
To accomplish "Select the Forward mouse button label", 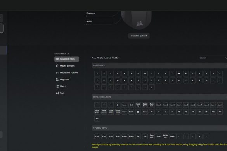I will (91, 13).
